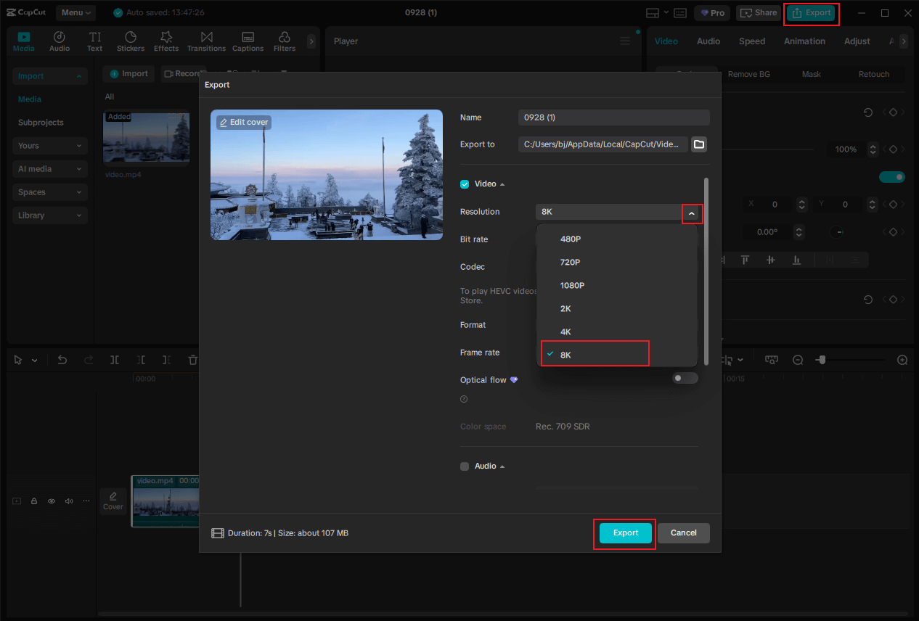This screenshot has height=621, width=919.
Task: Click the timeline zoom out magnifier
Action: pos(798,360)
